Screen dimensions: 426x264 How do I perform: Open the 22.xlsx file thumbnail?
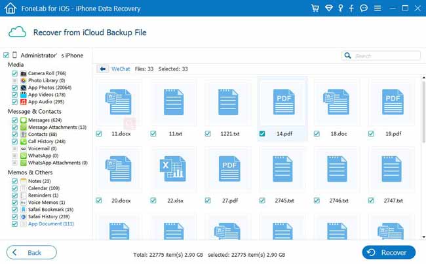click(173, 169)
